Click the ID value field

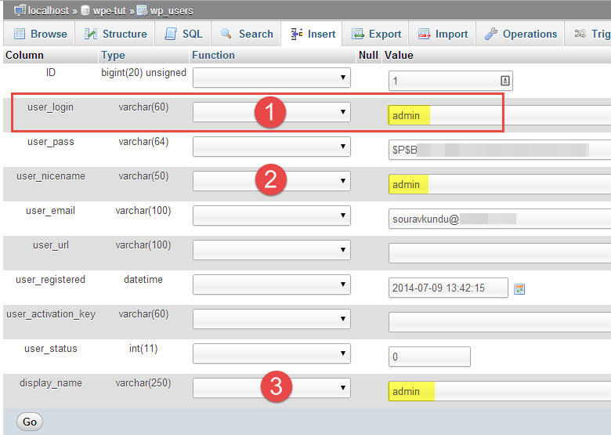click(450, 81)
